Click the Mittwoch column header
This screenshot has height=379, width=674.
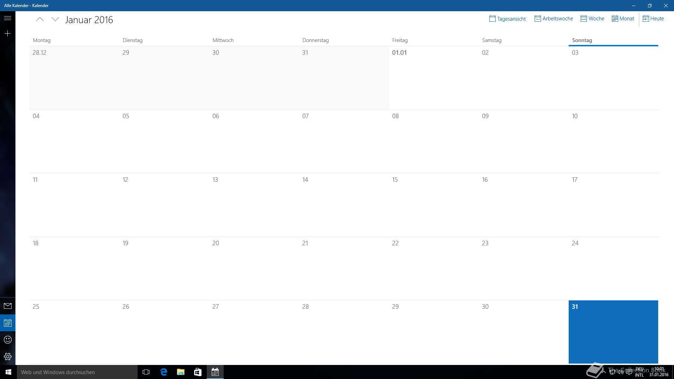point(223,40)
